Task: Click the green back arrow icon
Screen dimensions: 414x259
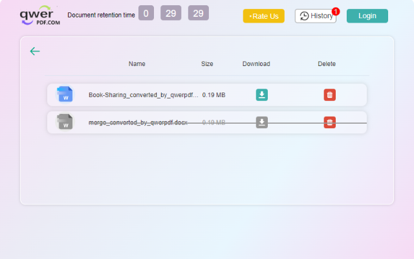Action: point(35,51)
